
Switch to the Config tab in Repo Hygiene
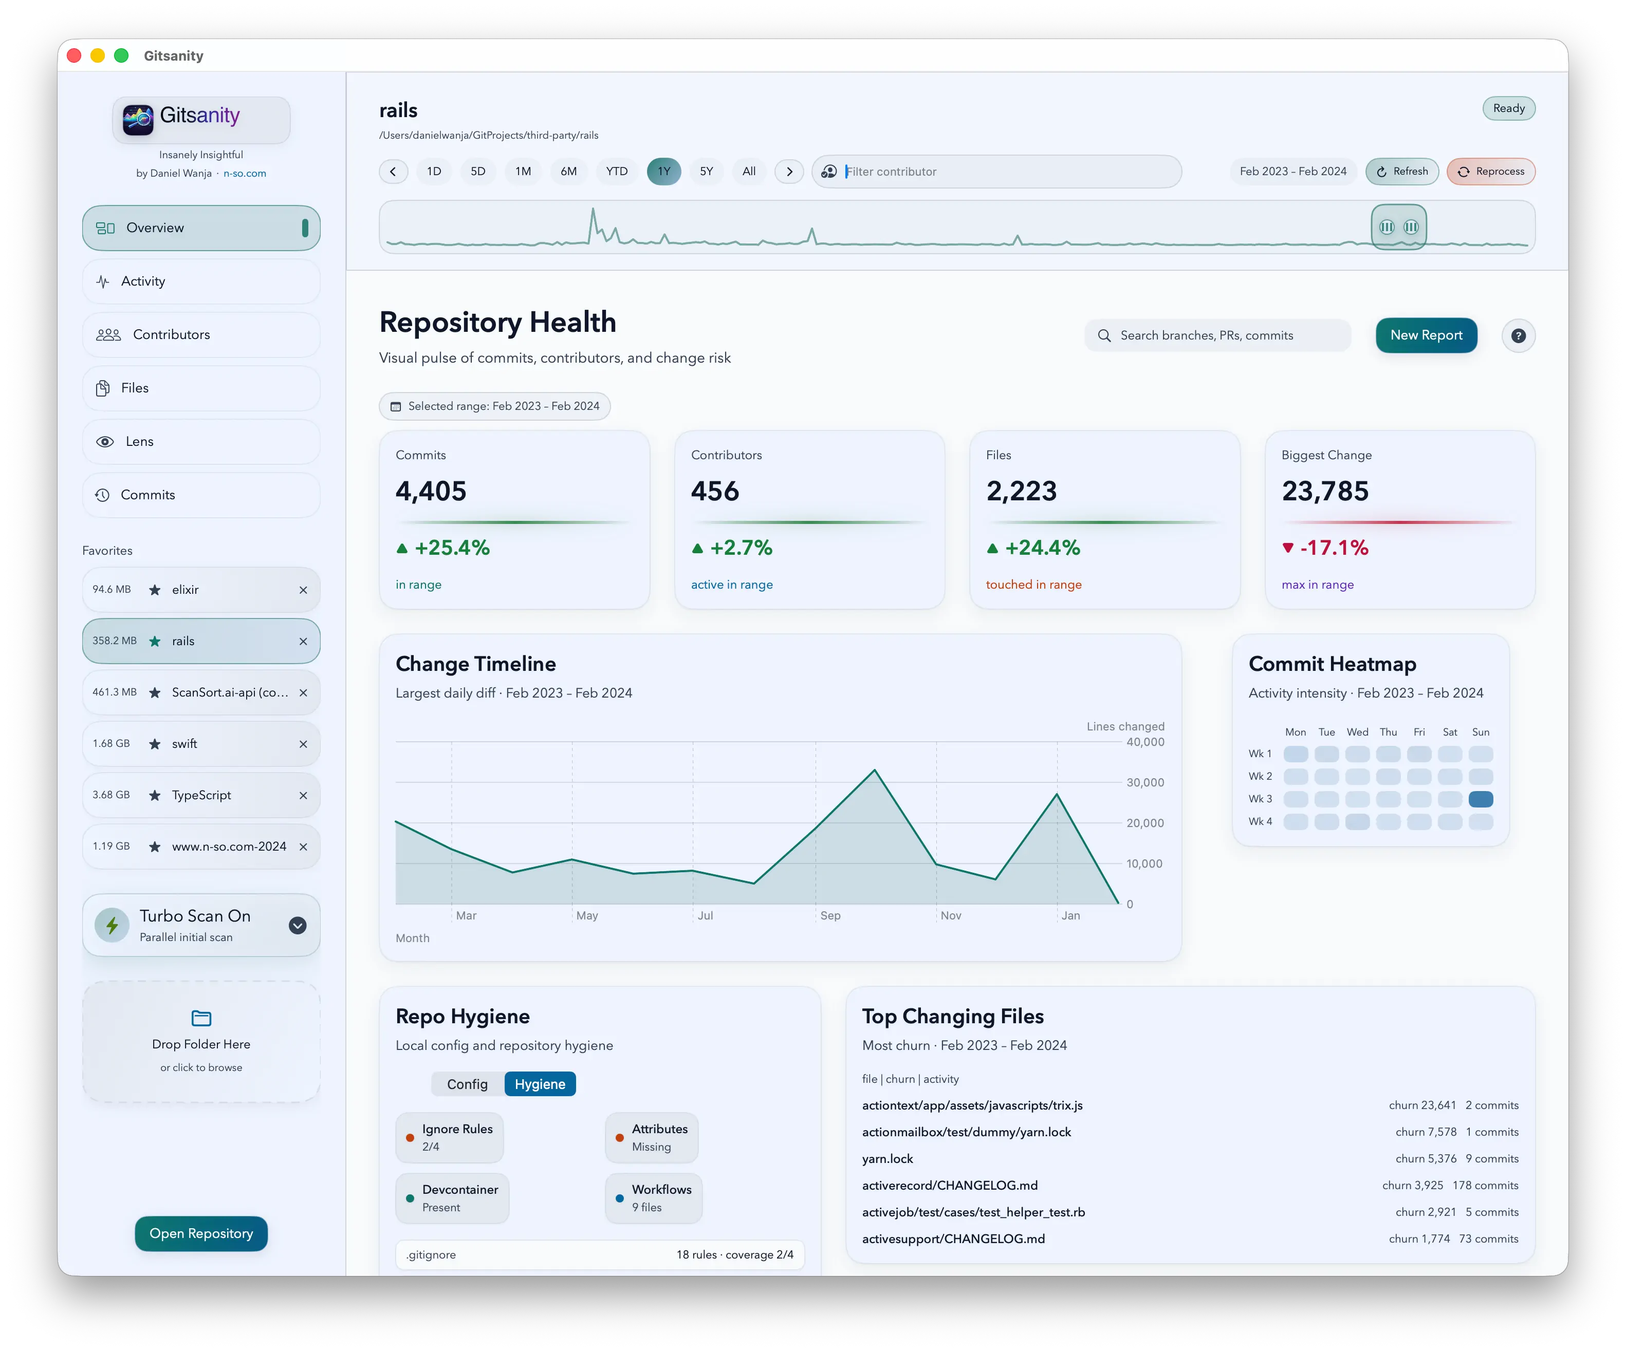tap(468, 1085)
